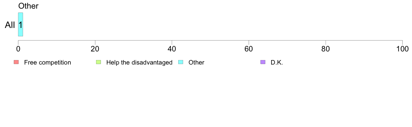Click axis tick label 80
412x127 pixels.
326,49
